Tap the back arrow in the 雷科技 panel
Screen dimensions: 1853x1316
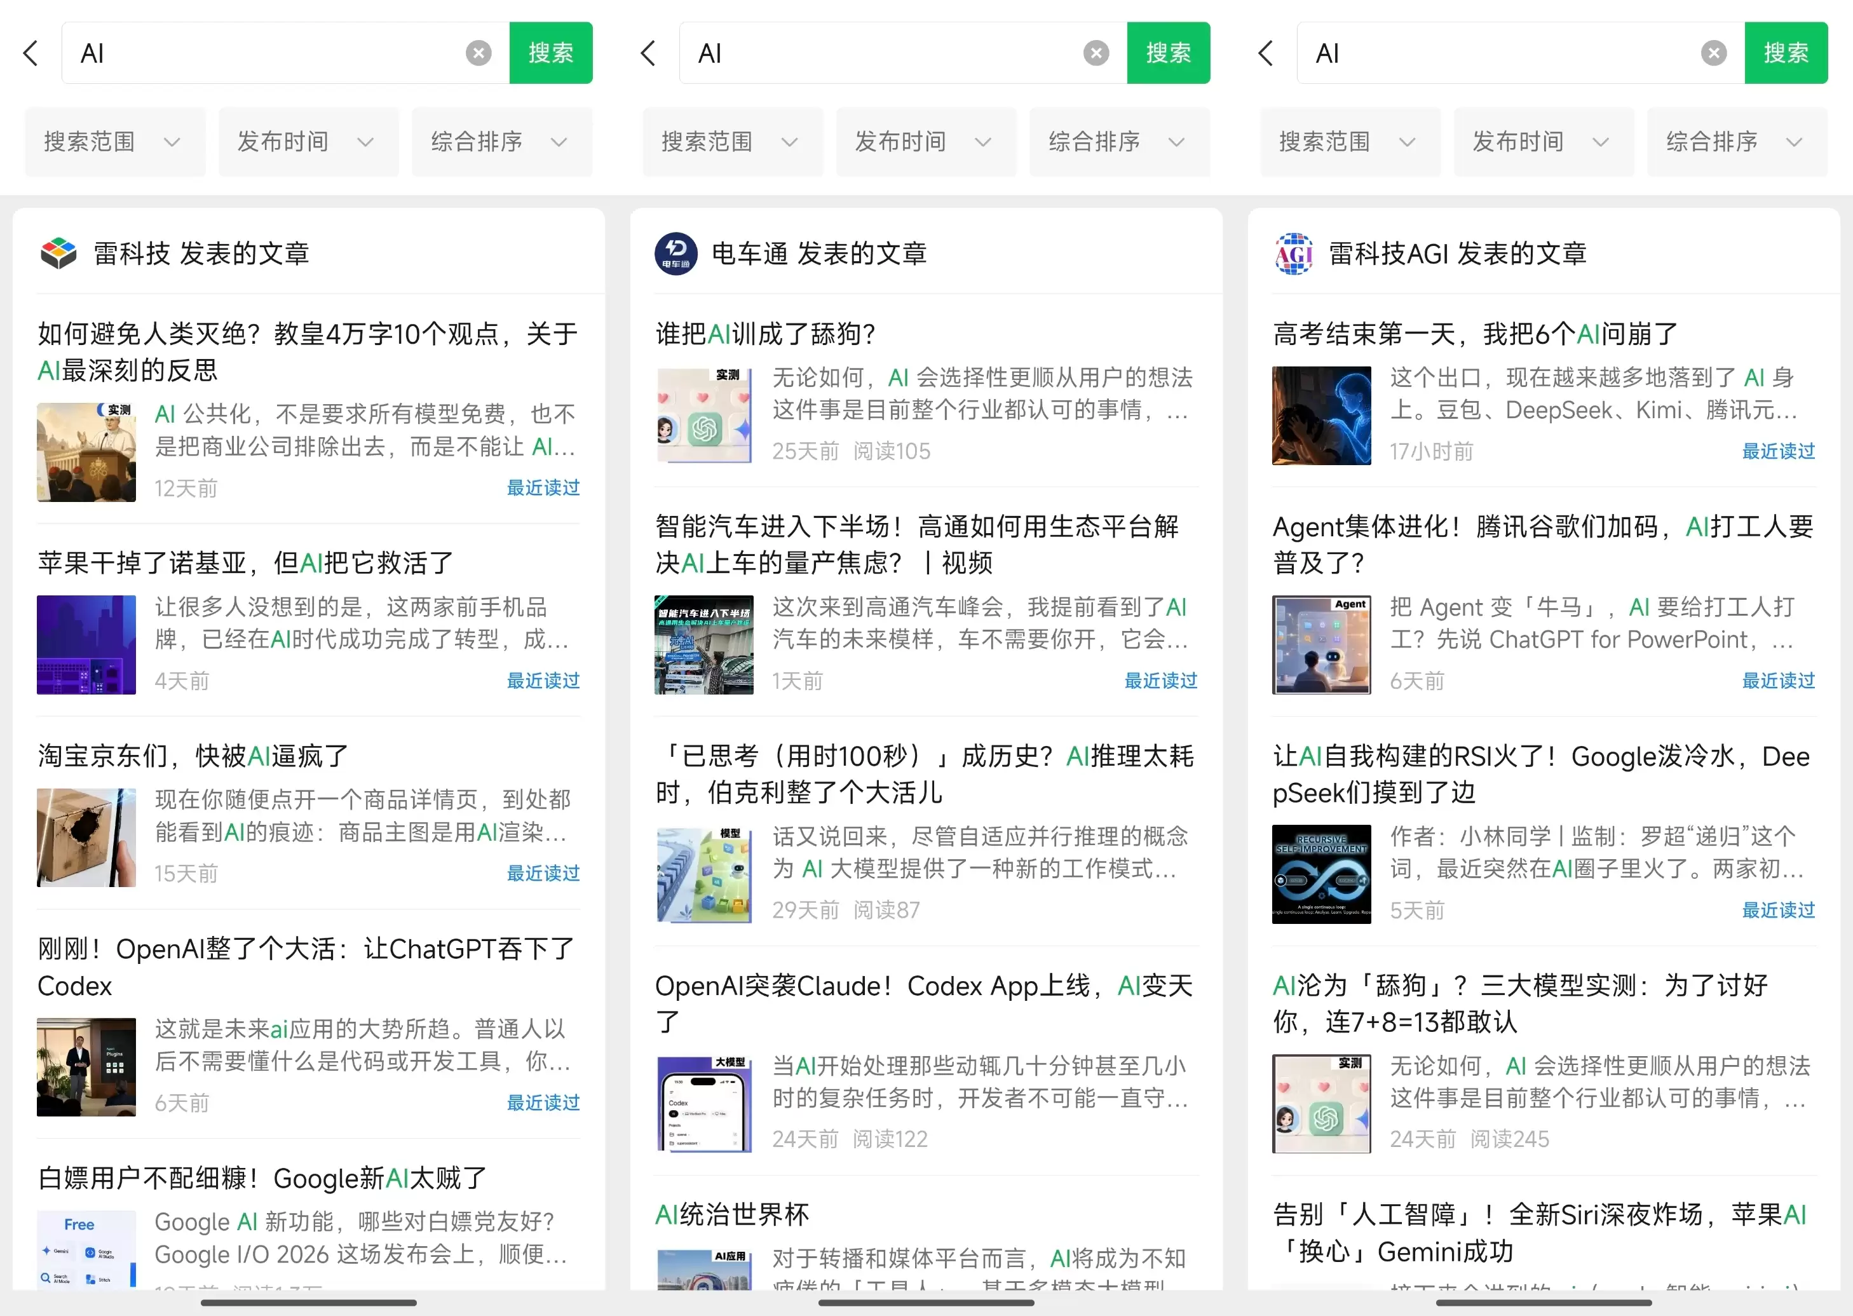pos(31,53)
